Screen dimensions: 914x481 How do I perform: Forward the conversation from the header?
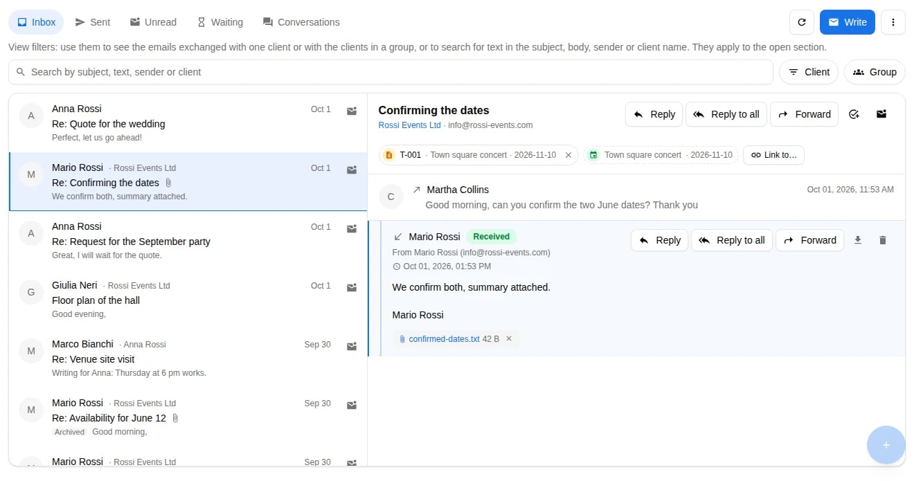[804, 114]
